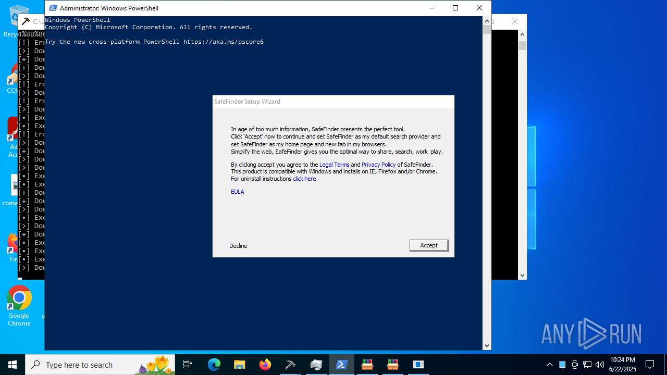Accept the SafeFinder setup terms

click(x=429, y=245)
